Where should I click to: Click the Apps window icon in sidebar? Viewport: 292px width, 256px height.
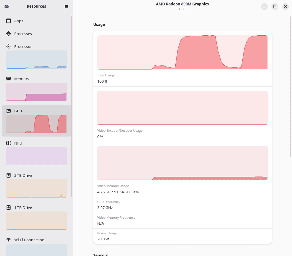click(x=9, y=21)
